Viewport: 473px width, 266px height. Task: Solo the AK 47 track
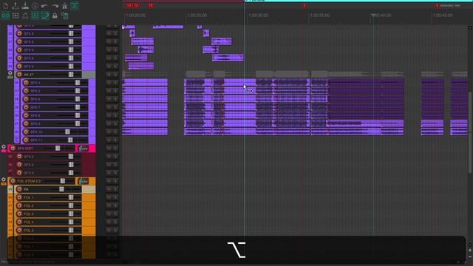click(x=115, y=74)
